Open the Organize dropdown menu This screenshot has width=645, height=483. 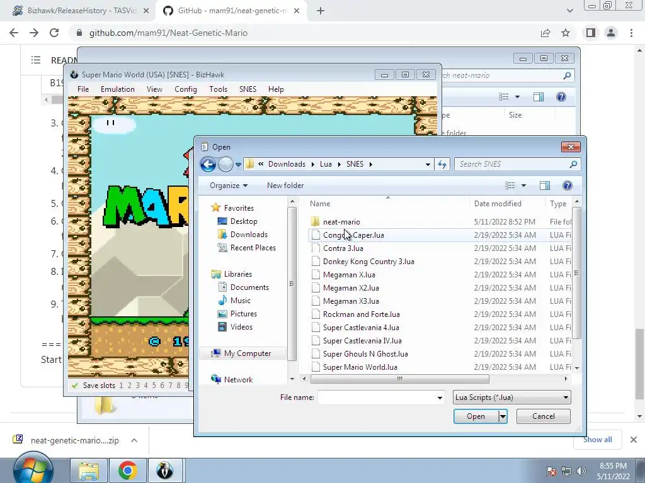(228, 186)
